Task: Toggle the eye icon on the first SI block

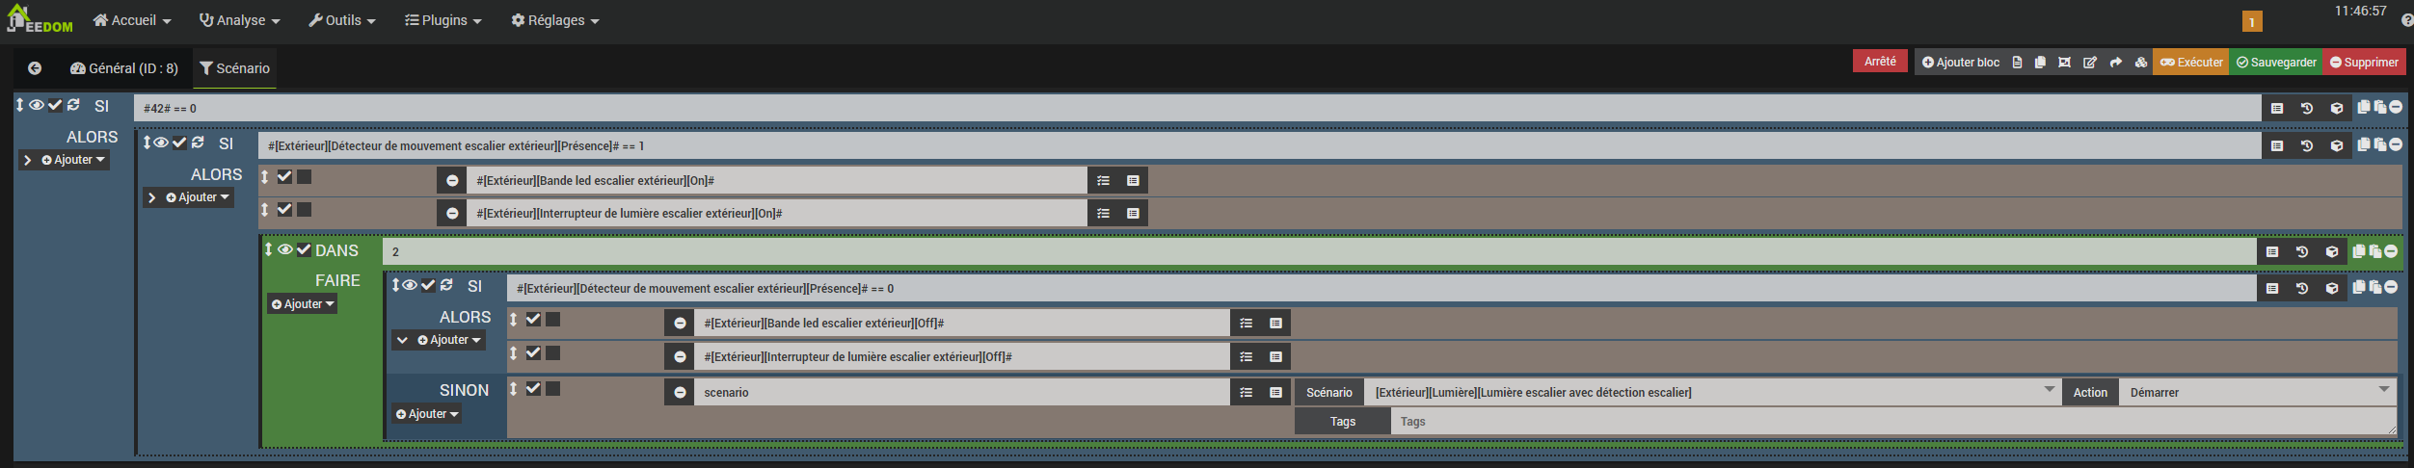Action: point(37,105)
